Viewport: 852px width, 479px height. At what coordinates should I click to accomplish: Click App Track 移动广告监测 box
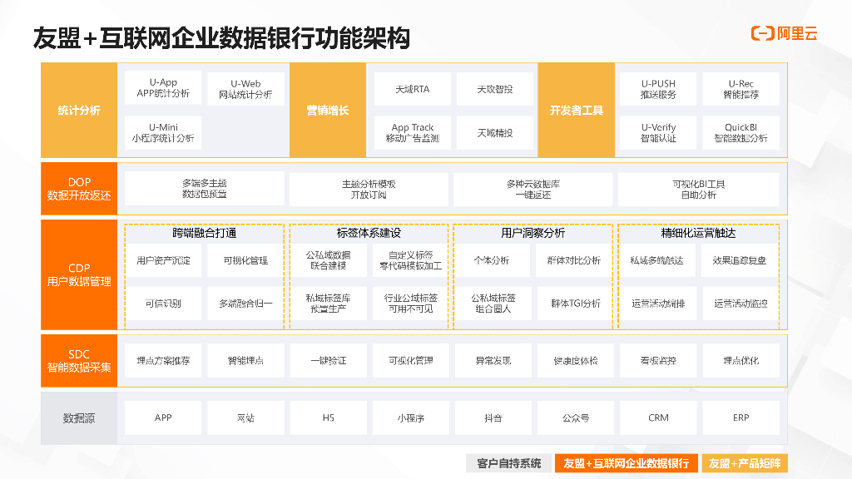coord(413,132)
